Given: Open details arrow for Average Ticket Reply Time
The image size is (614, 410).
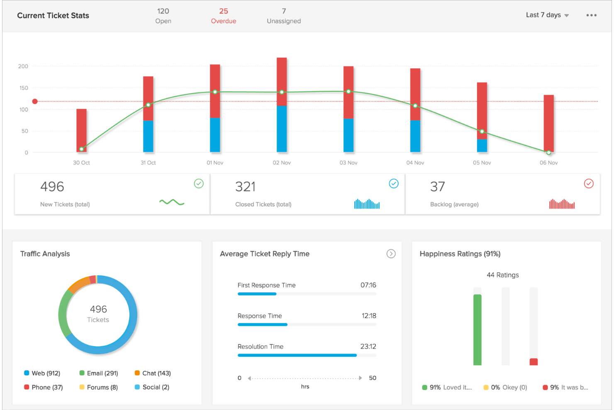Looking at the screenshot, I should point(391,253).
